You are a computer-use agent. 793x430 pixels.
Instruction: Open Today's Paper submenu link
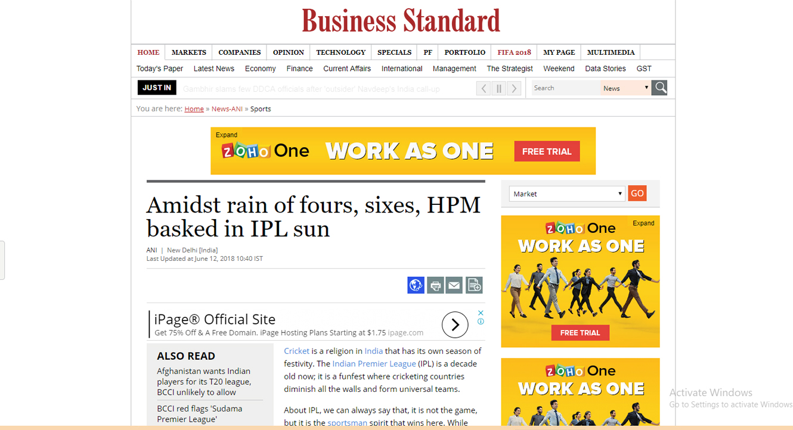click(160, 68)
